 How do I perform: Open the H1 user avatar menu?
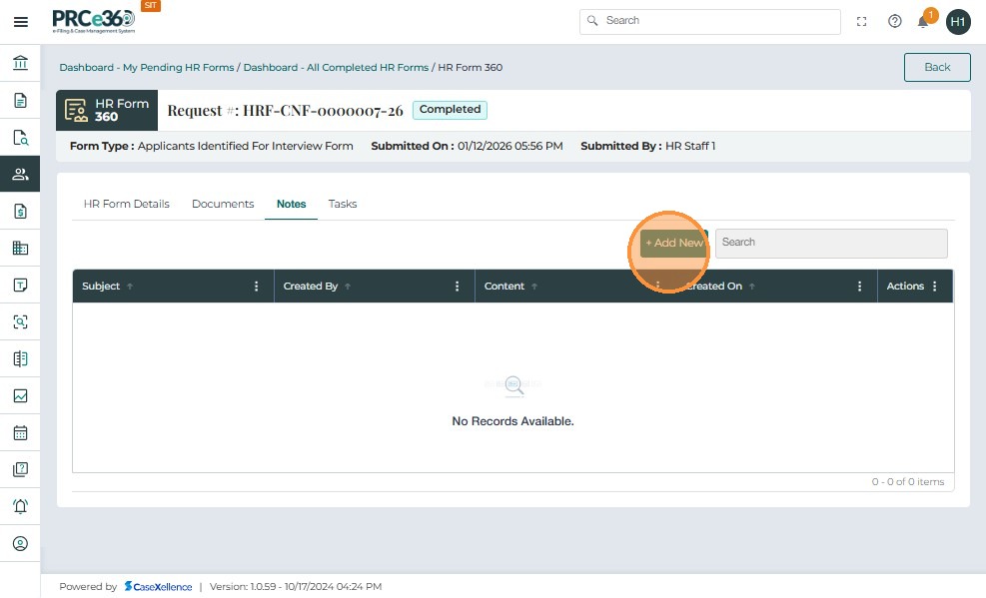point(958,22)
